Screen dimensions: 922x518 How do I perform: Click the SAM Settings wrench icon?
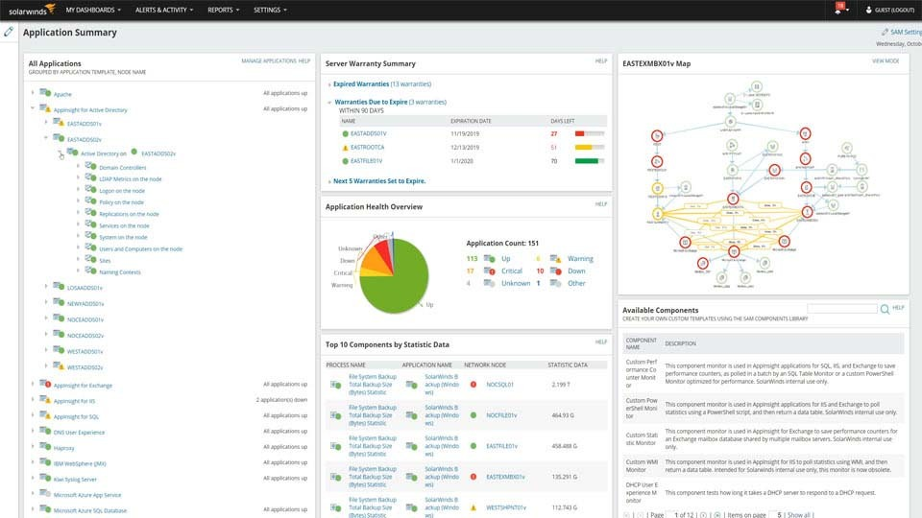point(885,32)
